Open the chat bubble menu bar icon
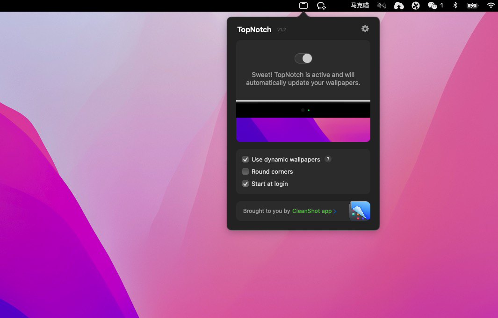The height and width of the screenshot is (318, 498). click(321, 6)
